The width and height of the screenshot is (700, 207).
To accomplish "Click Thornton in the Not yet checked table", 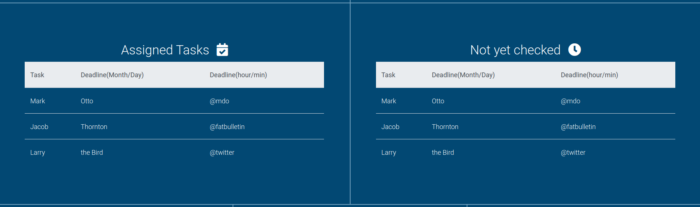I will 445,127.
